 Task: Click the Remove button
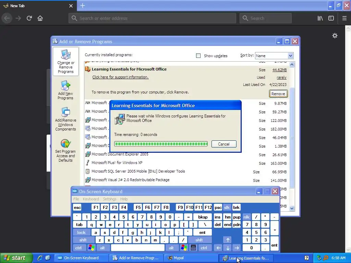278,94
